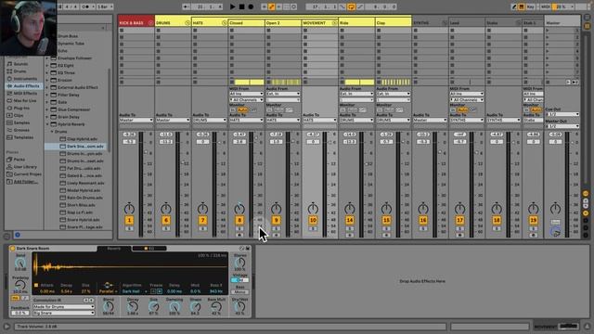Viewport: 594px width, 334px height.
Task: Start playback with the Play button
Action: [232, 6]
